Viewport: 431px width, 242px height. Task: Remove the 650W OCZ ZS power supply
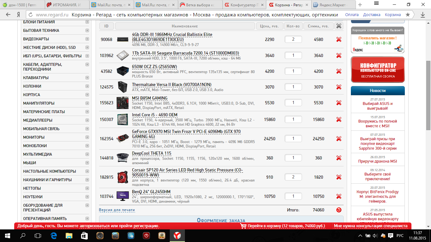(339, 71)
